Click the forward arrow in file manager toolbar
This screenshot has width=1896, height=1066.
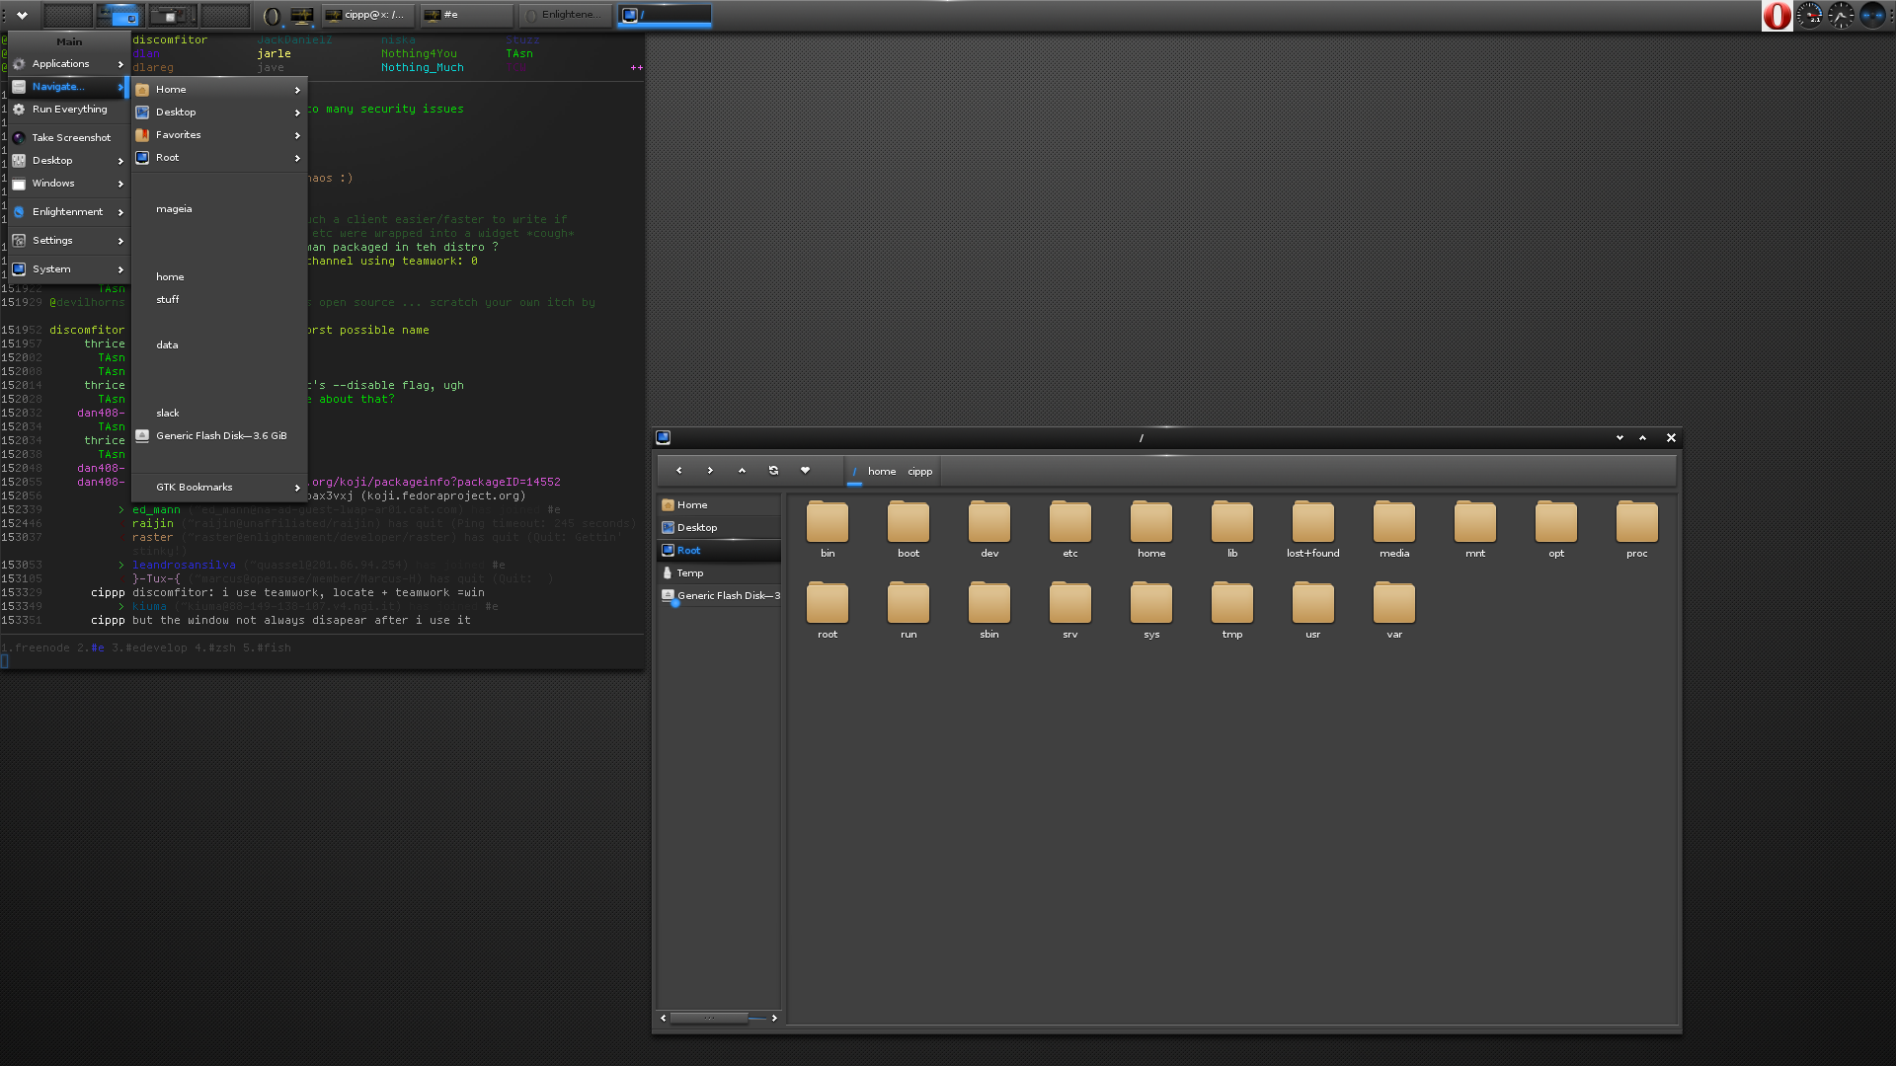(x=710, y=471)
